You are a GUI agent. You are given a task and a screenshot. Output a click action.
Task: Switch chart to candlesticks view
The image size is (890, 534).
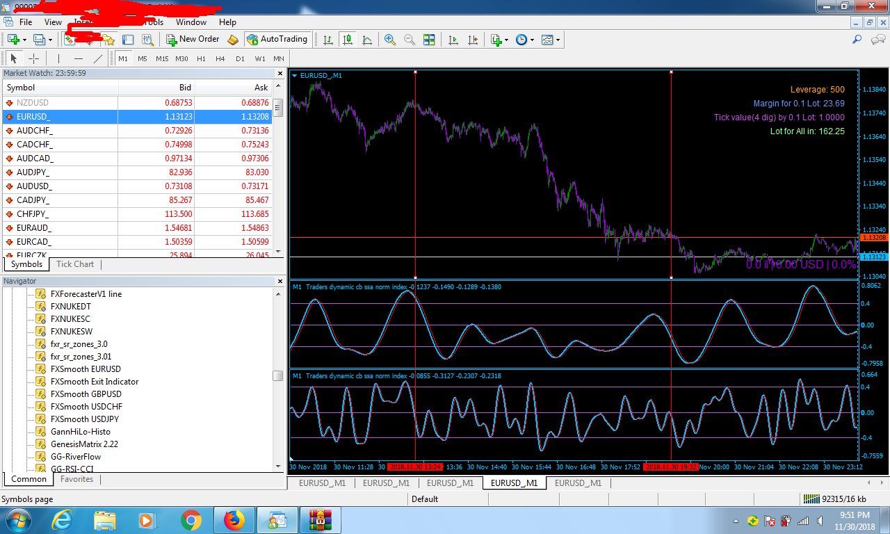coord(347,40)
